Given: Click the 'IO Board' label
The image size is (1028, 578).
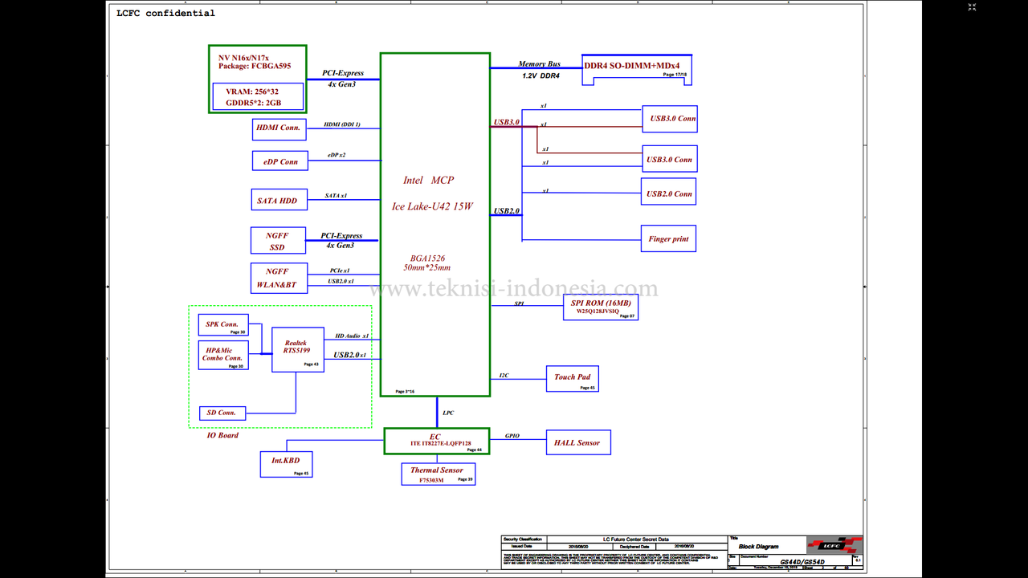Looking at the screenshot, I should (x=222, y=435).
